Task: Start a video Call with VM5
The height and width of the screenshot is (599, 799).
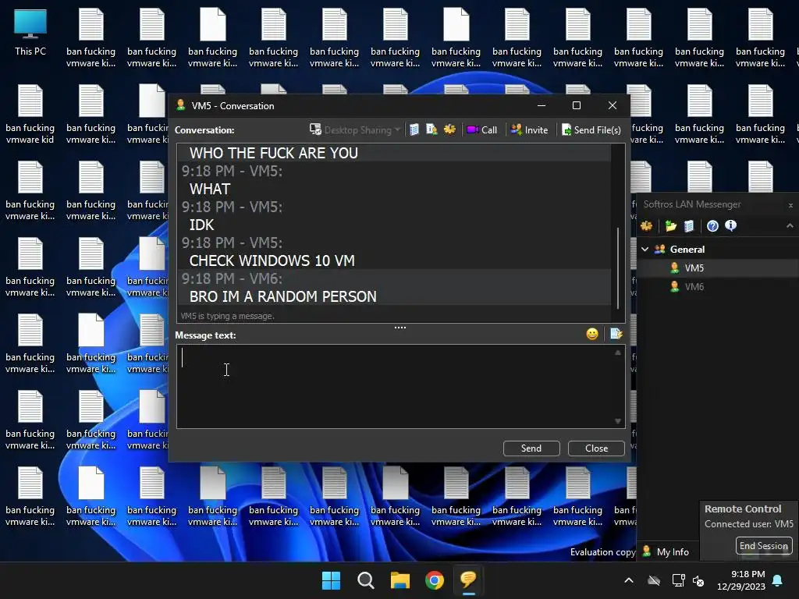Action: coord(482,130)
